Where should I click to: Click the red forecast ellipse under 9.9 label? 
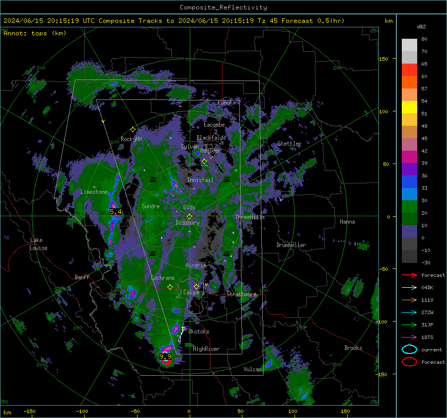(x=166, y=362)
